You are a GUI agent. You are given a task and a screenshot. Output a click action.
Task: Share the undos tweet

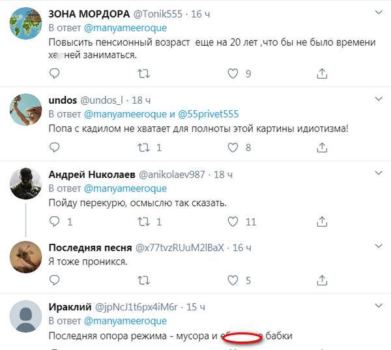tap(321, 148)
